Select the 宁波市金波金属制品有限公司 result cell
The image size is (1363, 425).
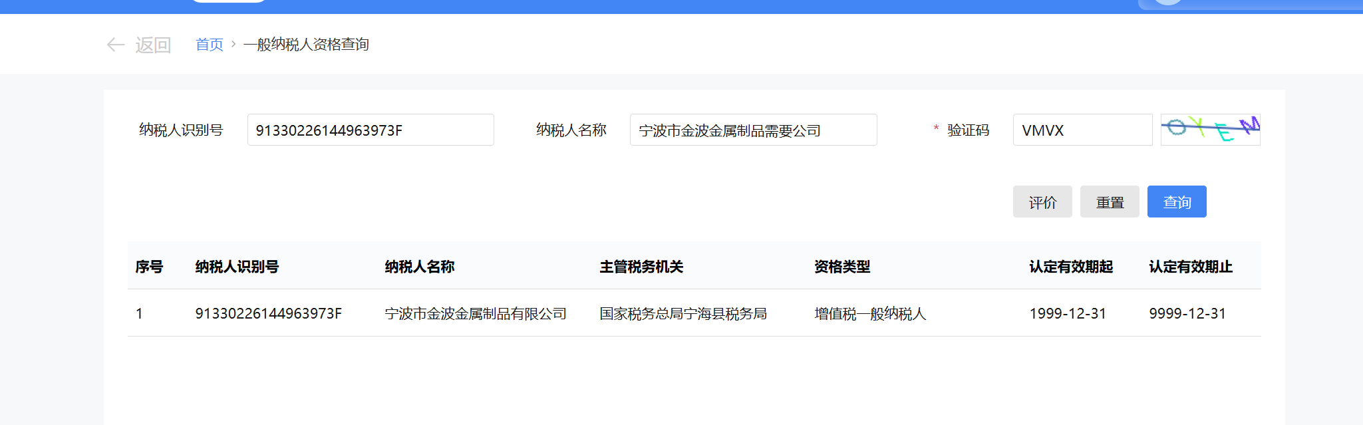475,313
